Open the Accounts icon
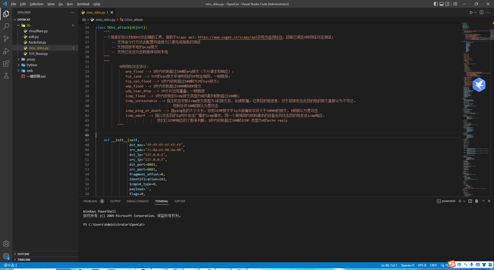This screenshot has width=494, height=270. 6,244
